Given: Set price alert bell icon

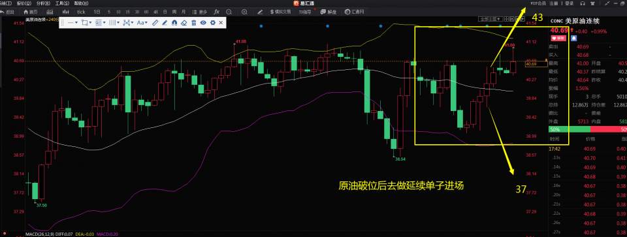Looking at the screenshot, I should pyautogui.click(x=574, y=39).
